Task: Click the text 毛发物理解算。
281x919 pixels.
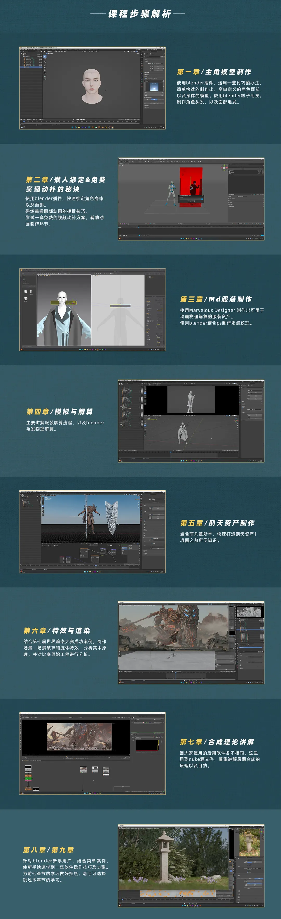Action: coord(42,429)
